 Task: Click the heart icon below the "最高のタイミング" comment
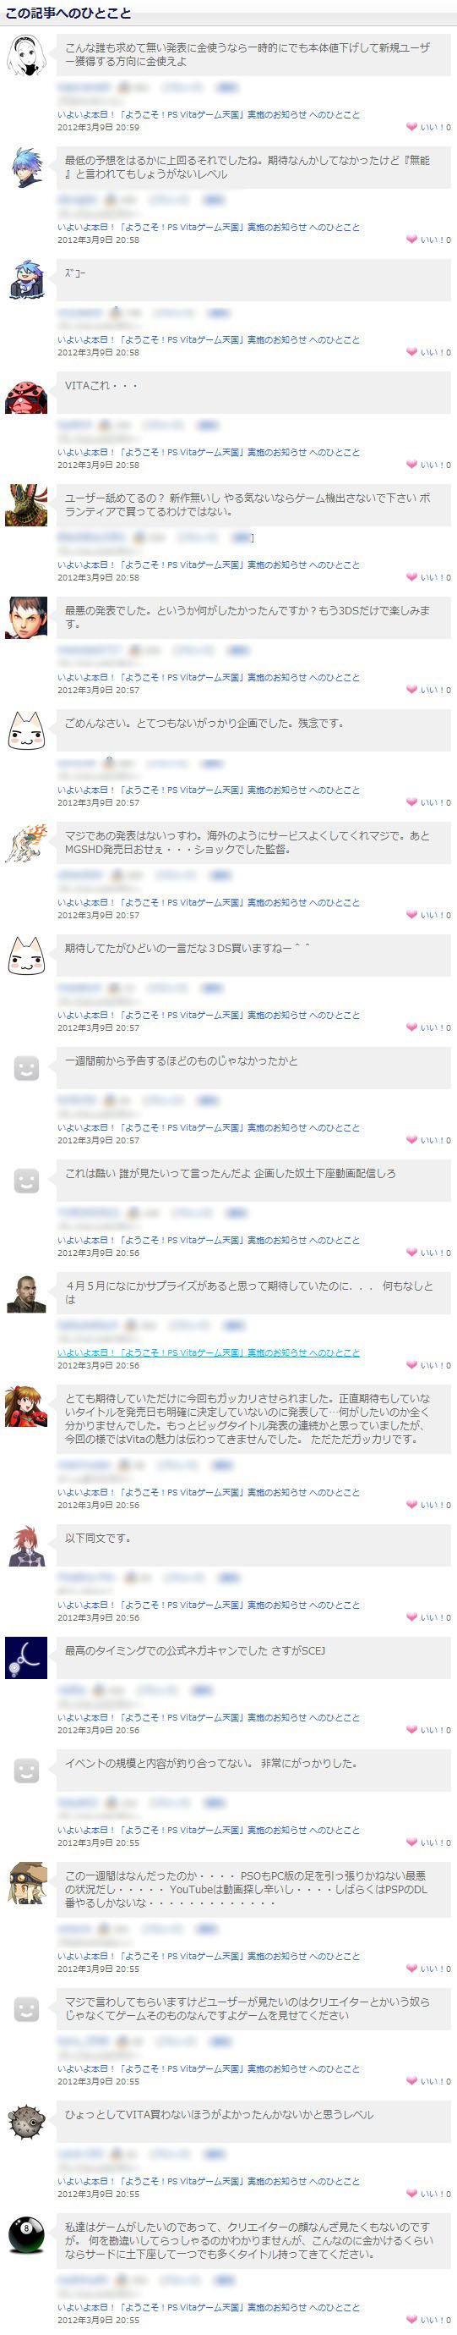coord(411,1730)
